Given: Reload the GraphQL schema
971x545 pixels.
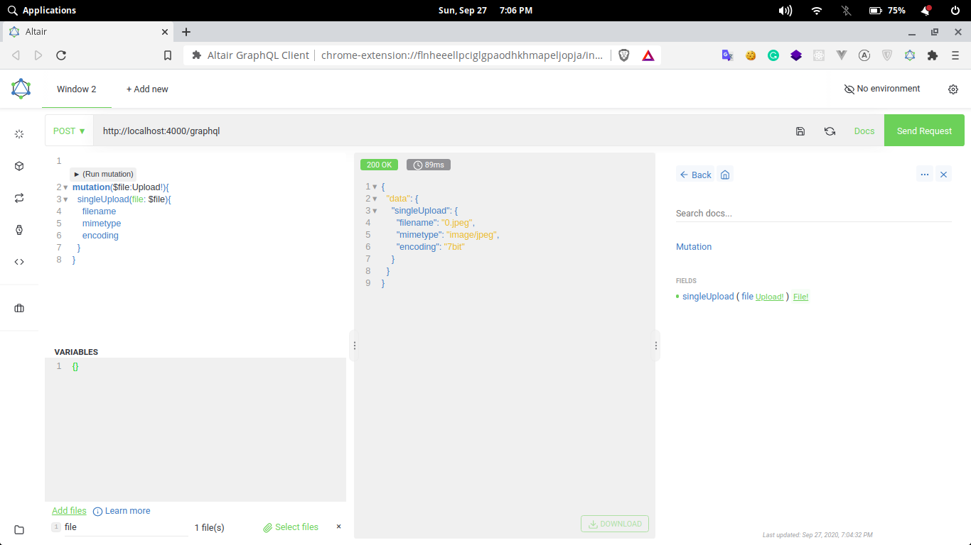Looking at the screenshot, I should [x=830, y=131].
